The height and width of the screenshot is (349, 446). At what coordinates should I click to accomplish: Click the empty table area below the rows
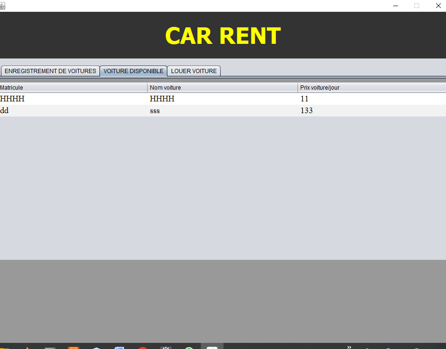(223, 189)
